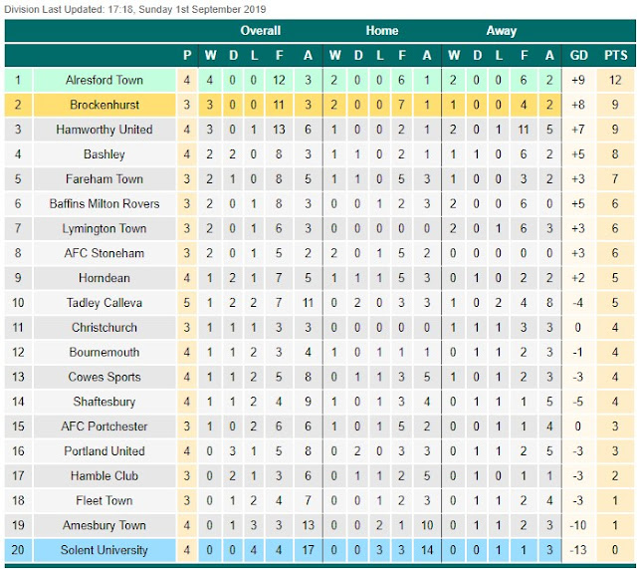Screen dimensions: 637x569
Task: Click the Away column group header
Action: point(501,31)
